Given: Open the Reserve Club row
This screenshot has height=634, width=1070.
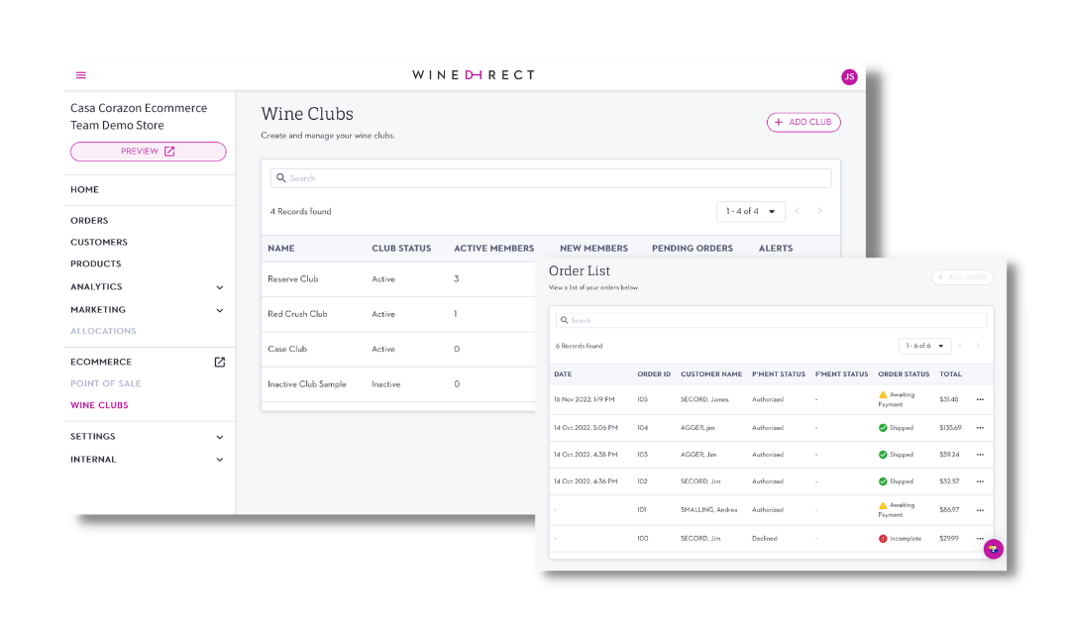Looking at the screenshot, I should 398,279.
